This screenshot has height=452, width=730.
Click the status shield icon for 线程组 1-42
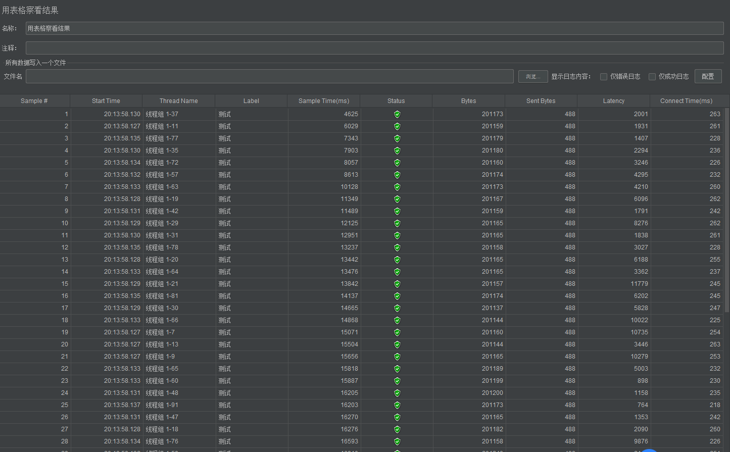397,211
